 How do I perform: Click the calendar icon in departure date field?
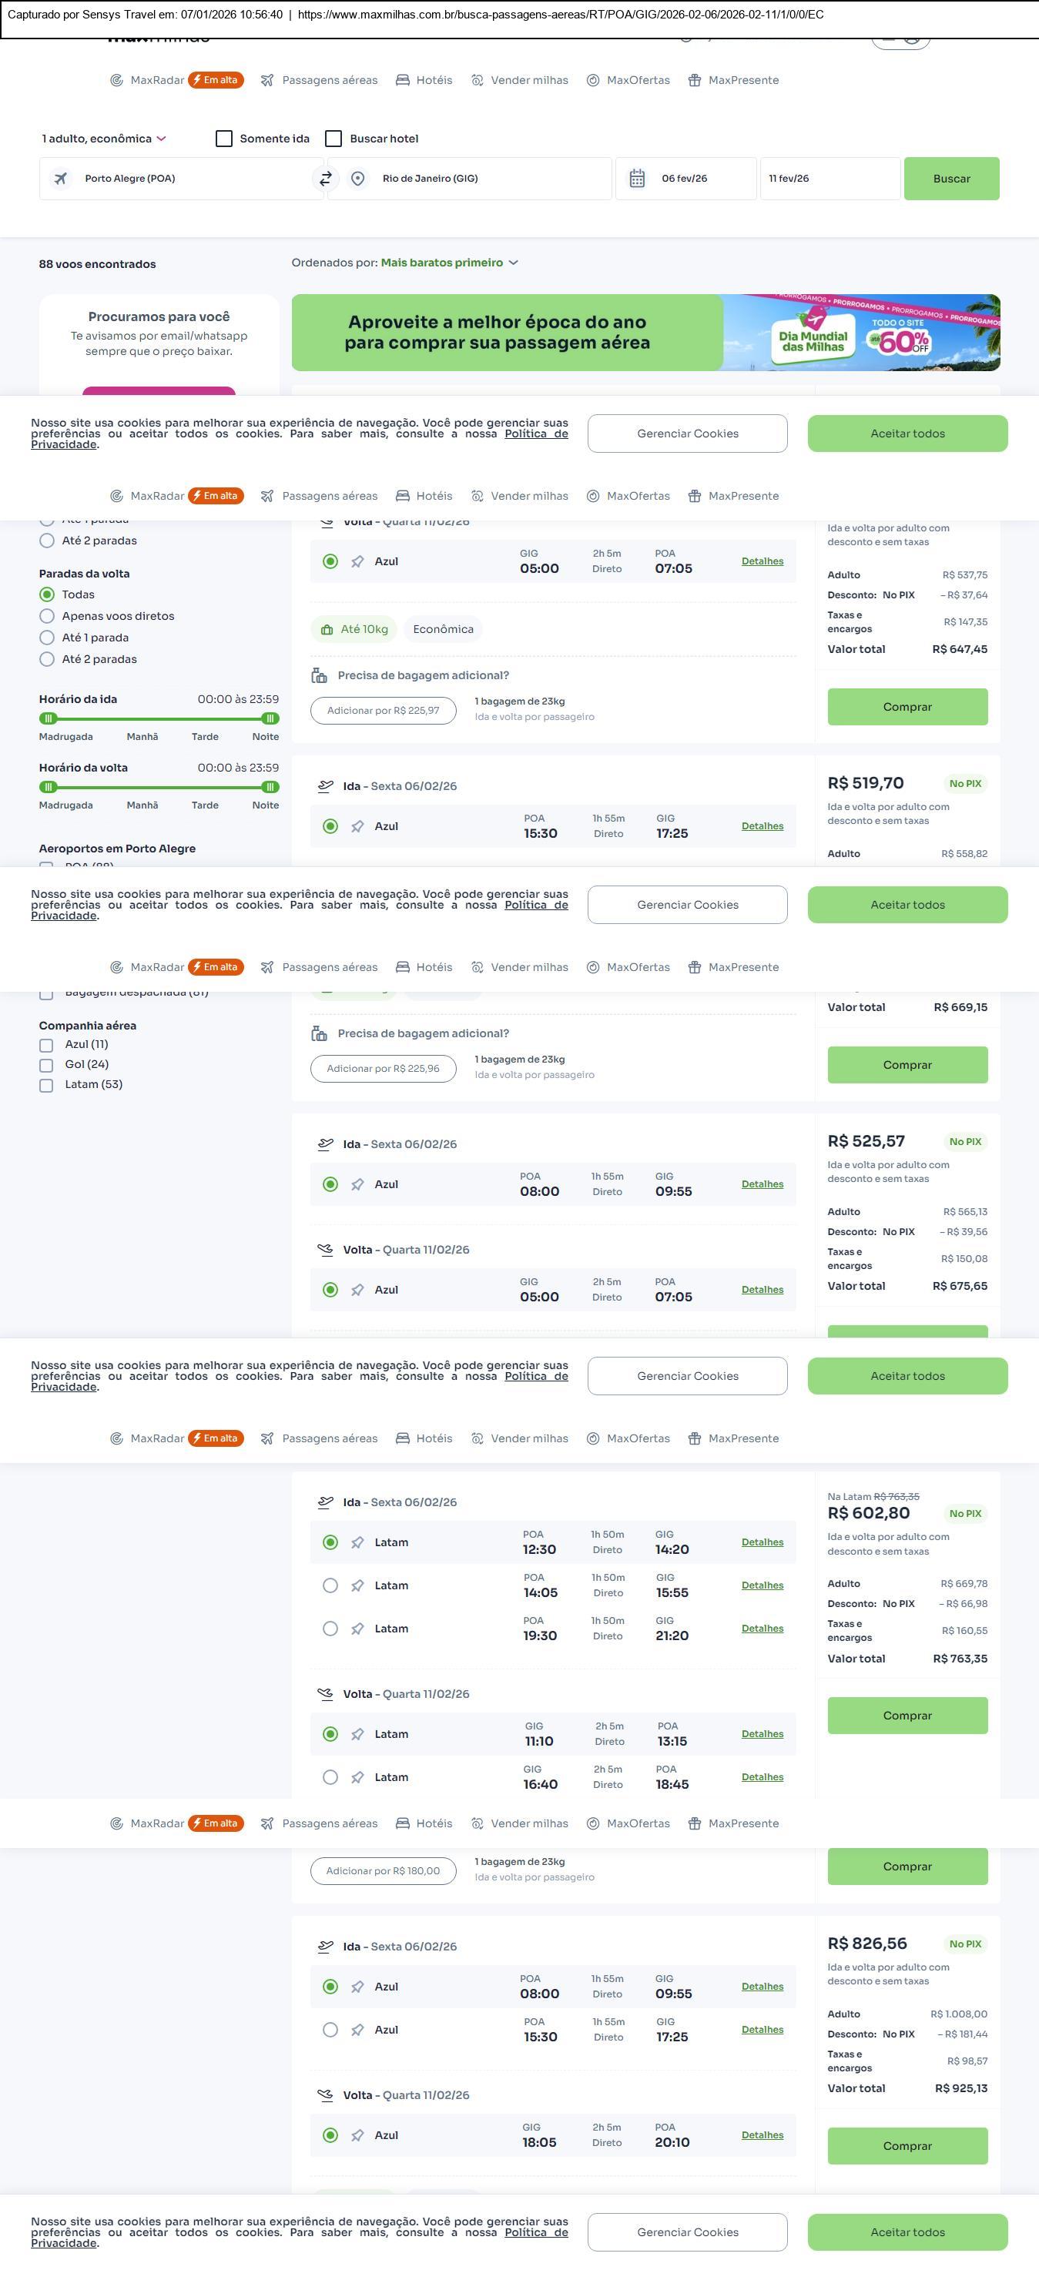[637, 179]
